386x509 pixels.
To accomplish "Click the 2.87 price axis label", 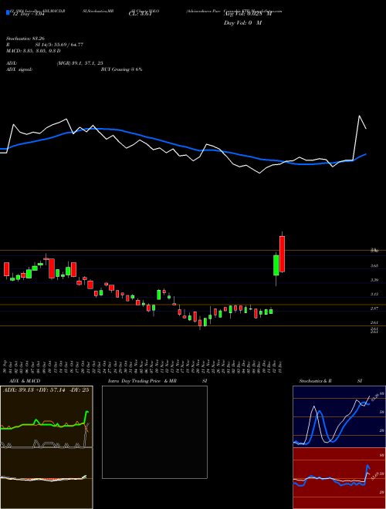I will [x=374, y=308].
